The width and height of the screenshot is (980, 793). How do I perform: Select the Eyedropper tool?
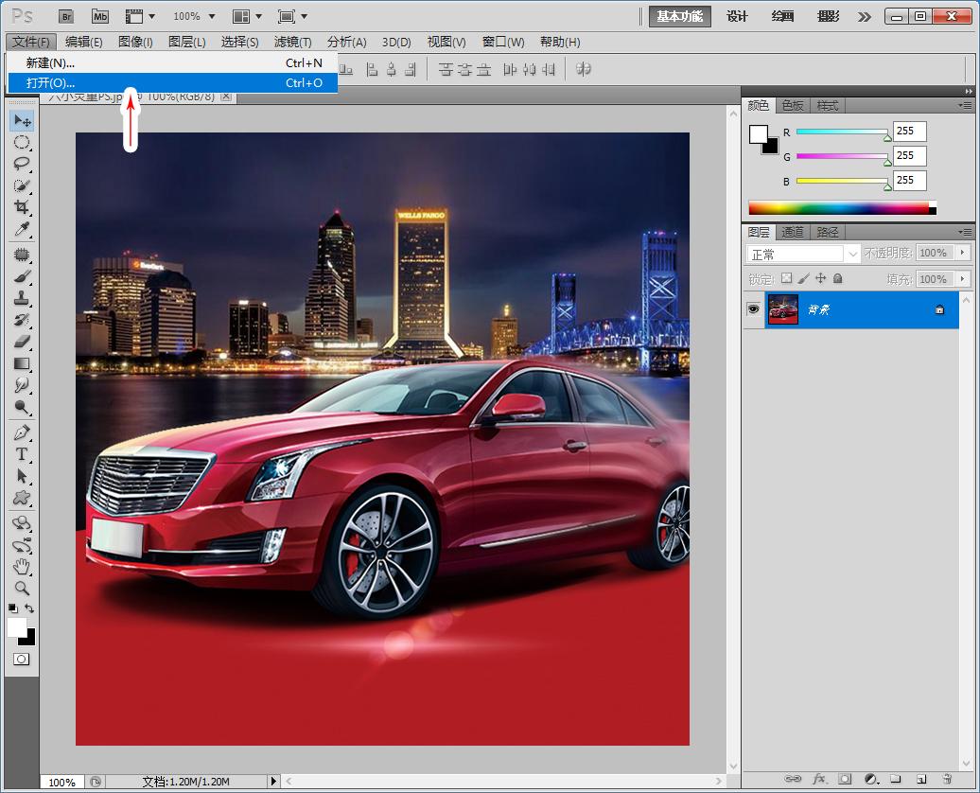pos(22,229)
